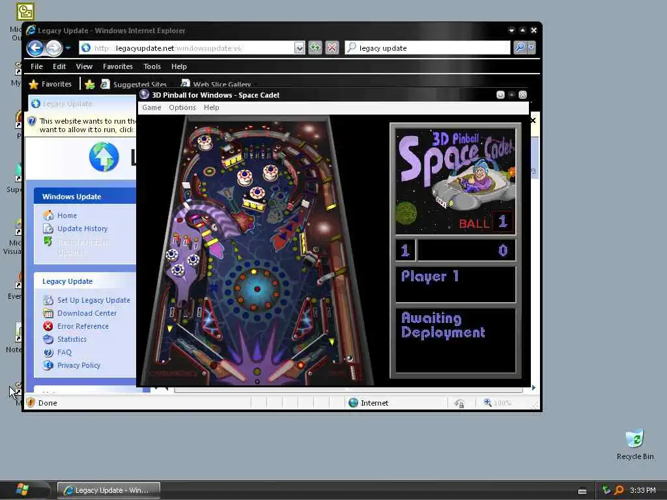Screen dimensions: 667x500
Task: Open the zoom level control in status bar
Action: 498,402
